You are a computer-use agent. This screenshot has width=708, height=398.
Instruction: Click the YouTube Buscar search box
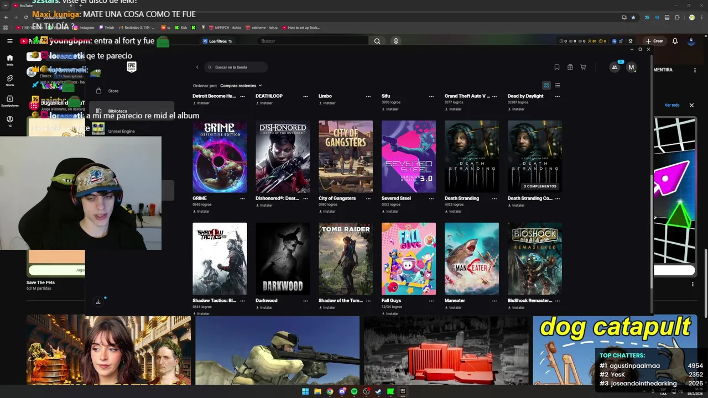[x=313, y=41]
